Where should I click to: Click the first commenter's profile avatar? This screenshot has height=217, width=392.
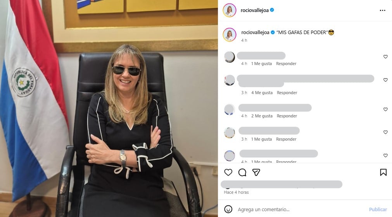point(229,57)
